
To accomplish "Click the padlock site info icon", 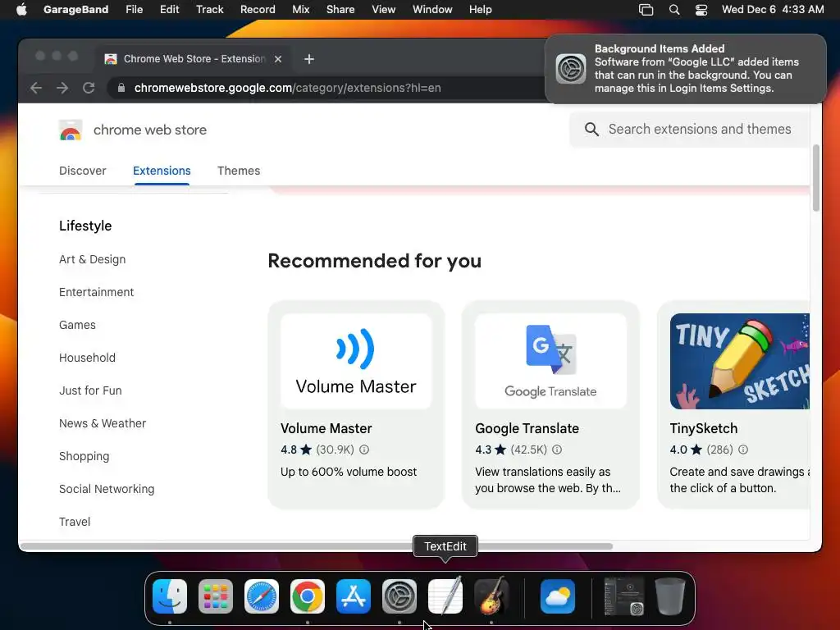I will (121, 88).
